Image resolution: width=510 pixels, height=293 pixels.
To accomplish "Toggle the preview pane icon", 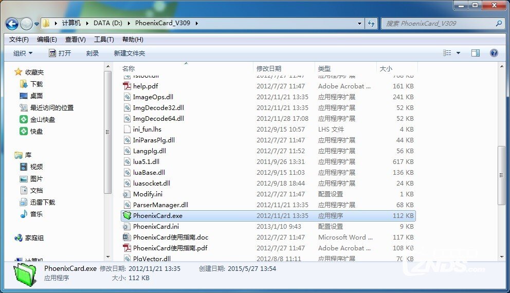I will pyautogui.click(x=476, y=53).
